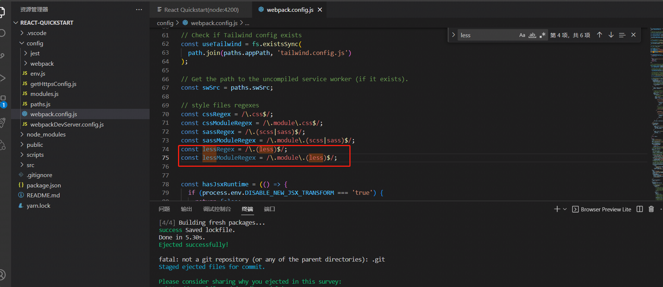Click the info icon beside README.md
This screenshot has width=663, height=287.
tap(21, 195)
